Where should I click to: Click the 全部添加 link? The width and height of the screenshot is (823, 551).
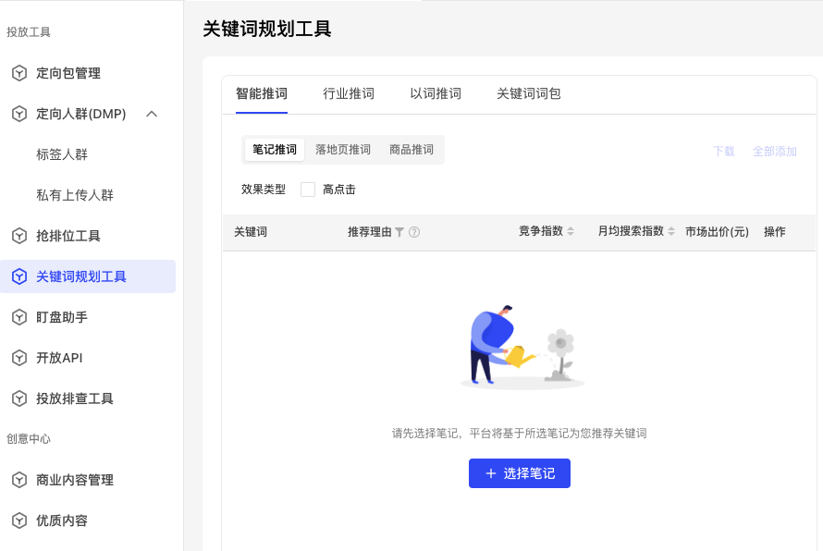point(775,152)
